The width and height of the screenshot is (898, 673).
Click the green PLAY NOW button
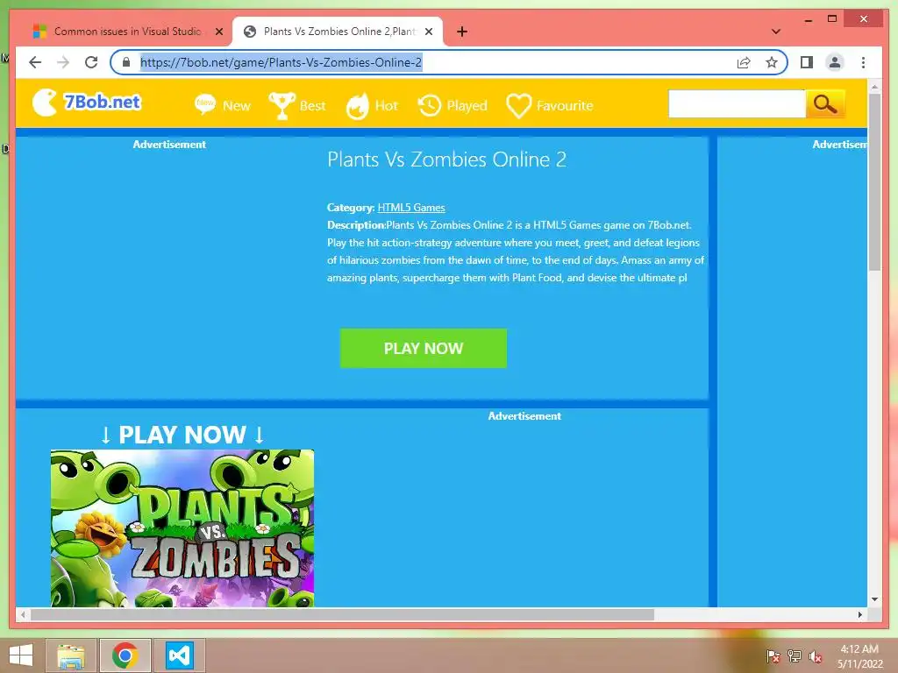pyautogui.click(x=424, y=348)
